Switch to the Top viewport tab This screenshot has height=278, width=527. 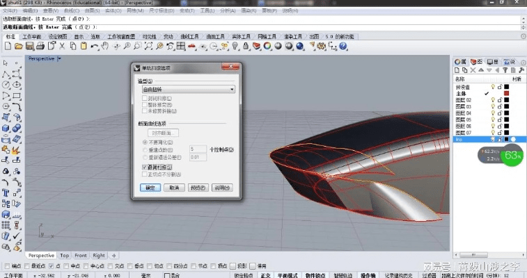tap(64, 255)
